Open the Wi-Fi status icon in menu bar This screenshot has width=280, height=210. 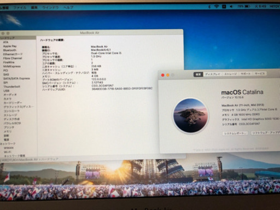tap(217, 7)
